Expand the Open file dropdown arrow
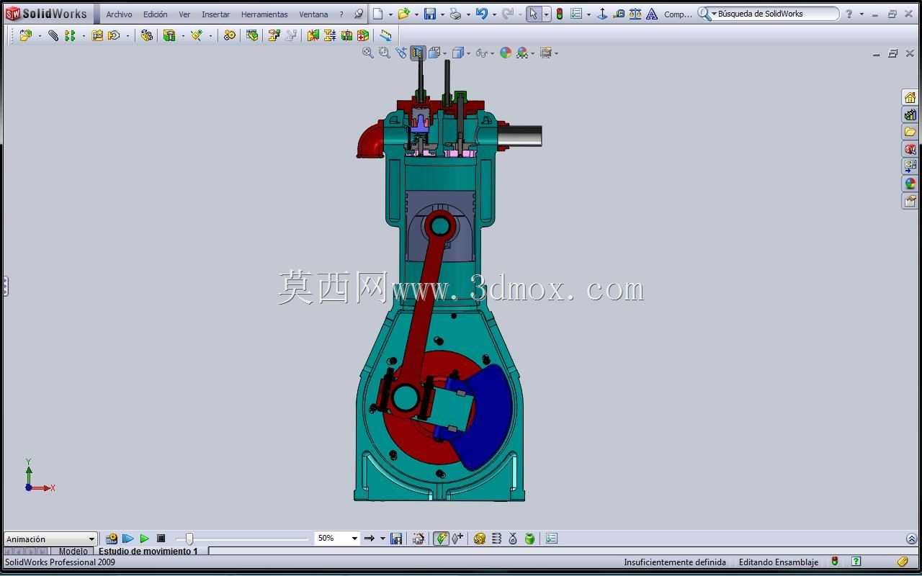Image resolution: width=922 pixels, height=576 pixels. (x=416, y=14)
